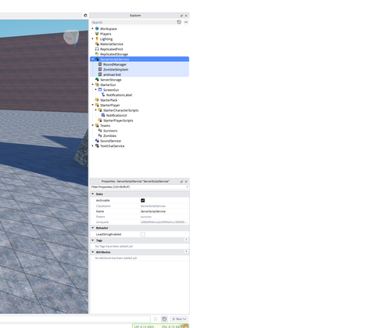The image size is (391, 328).
Task: Click the StarterPlayer icon
Action: click(x=97, y=105)
